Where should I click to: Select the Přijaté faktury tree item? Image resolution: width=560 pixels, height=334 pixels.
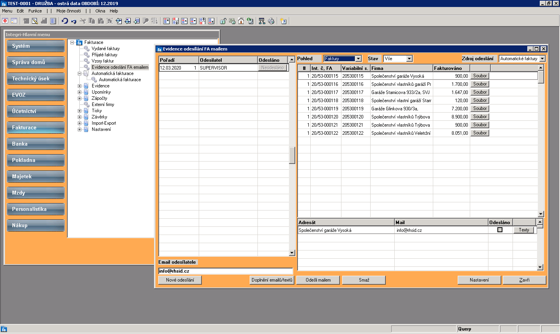[104, 55]
